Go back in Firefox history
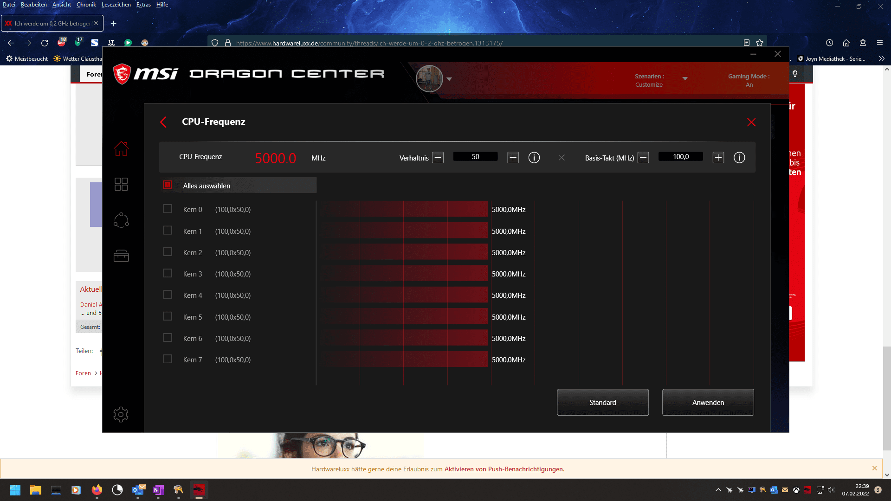The height and width of the screenshot is (501, 891). point(11,43)
